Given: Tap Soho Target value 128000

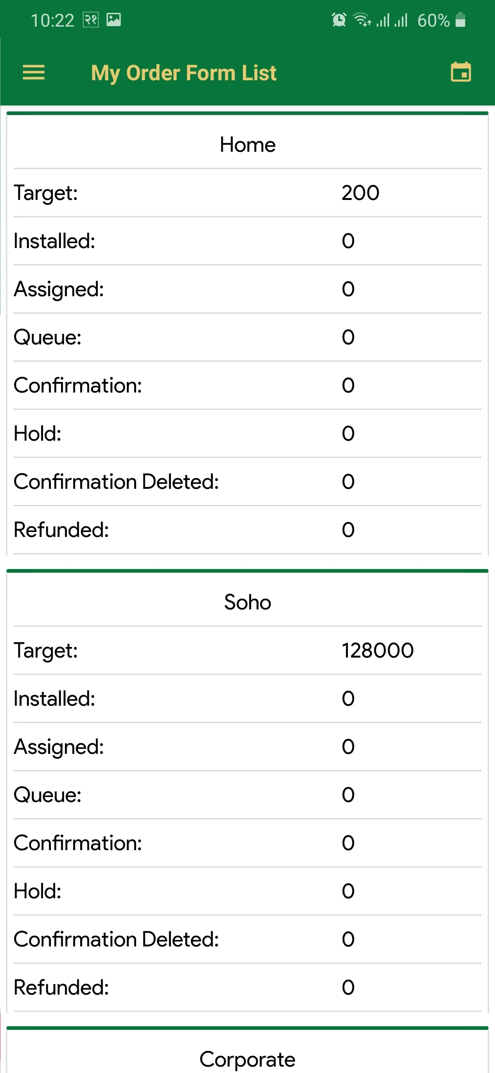Looking at the screenshot, I should click(x=378, y=651).
